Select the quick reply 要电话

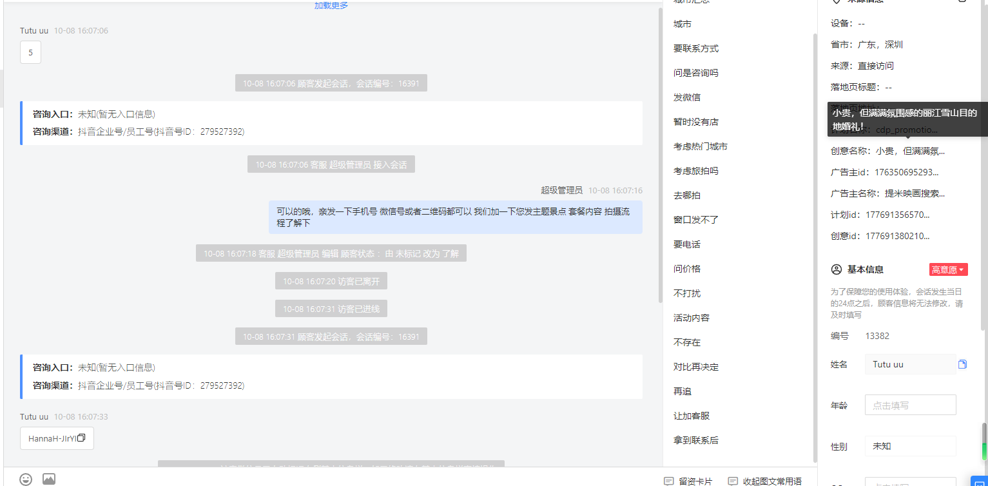click(x=687, y=244)
